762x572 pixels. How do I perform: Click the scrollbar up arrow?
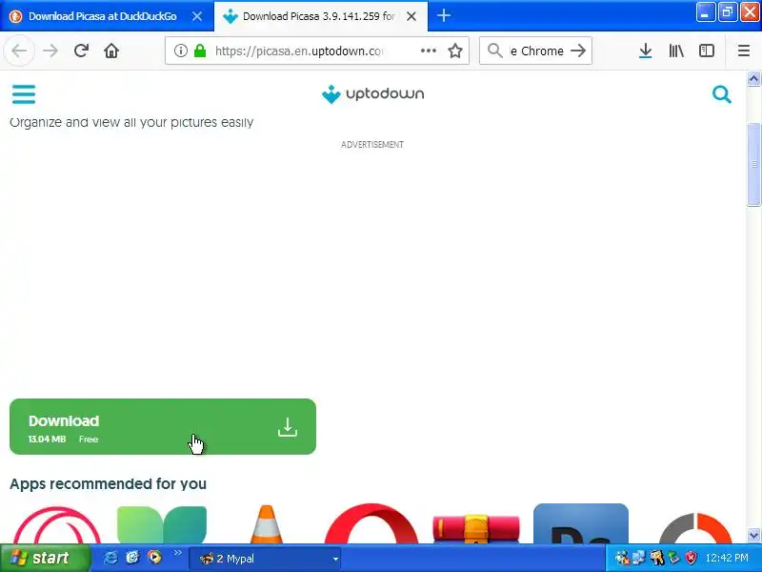753,78
